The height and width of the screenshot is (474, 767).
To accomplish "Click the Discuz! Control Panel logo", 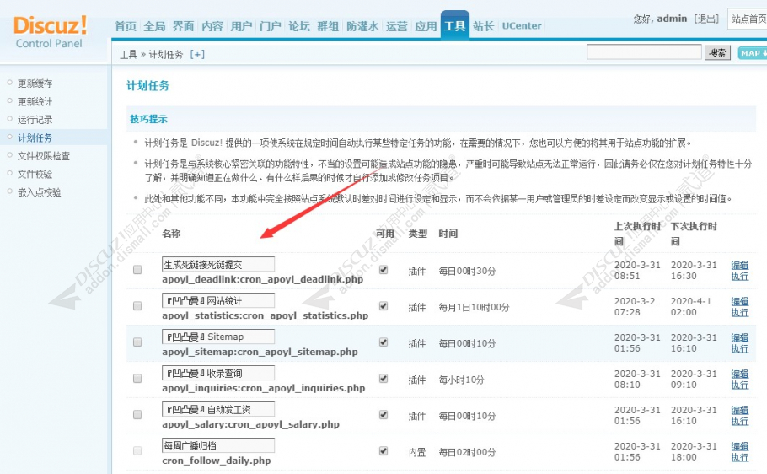I will pos(51,32).
